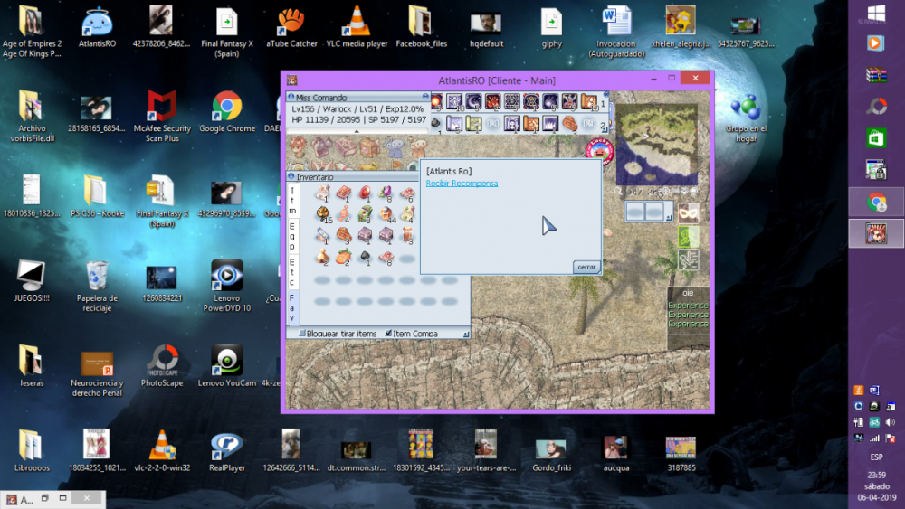This screenshot has height=509, width=905.
Task: Minimize the Miss Comando window round button
Action: click(x=425, y=97)
